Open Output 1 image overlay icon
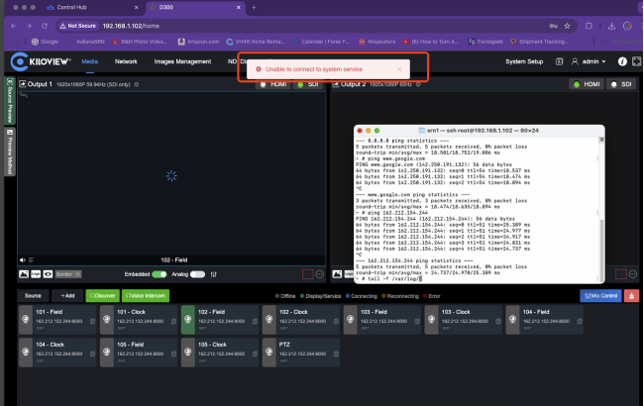 (x=24, y=274)
